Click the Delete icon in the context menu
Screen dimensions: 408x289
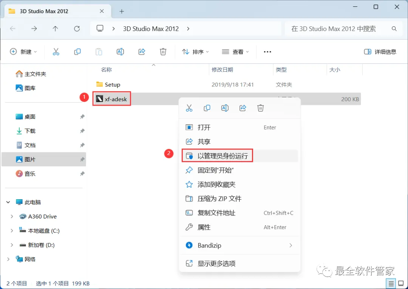(x=260, y=108)
